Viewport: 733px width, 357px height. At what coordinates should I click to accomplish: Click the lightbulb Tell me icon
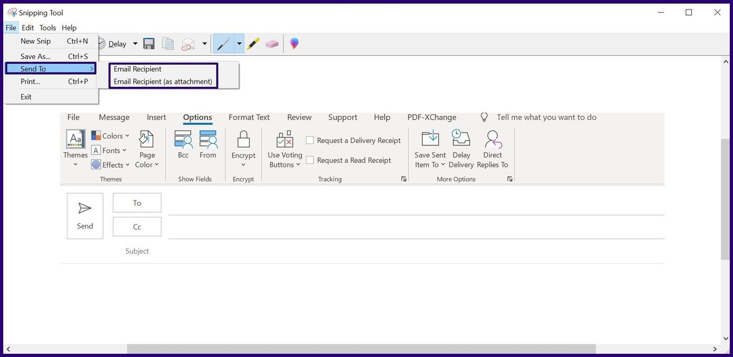pos(484,117)
